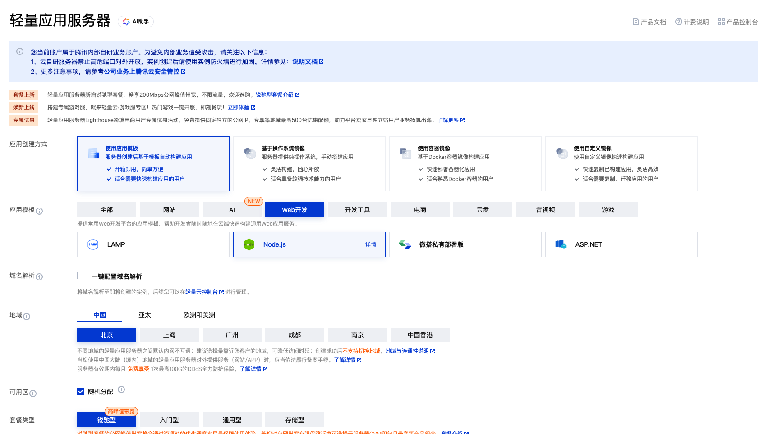Select 中国香港 region
This screenshot has height=434, width=764.
(x=420, y=335)
